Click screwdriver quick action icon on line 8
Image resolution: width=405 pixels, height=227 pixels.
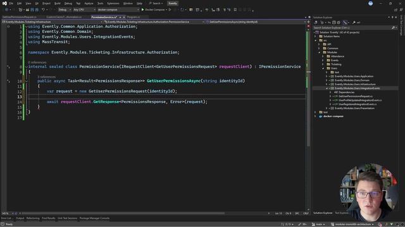pos(8,67)
